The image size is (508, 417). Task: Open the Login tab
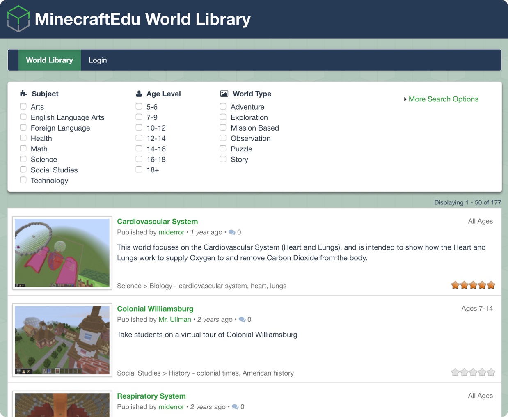click(97, 60)
